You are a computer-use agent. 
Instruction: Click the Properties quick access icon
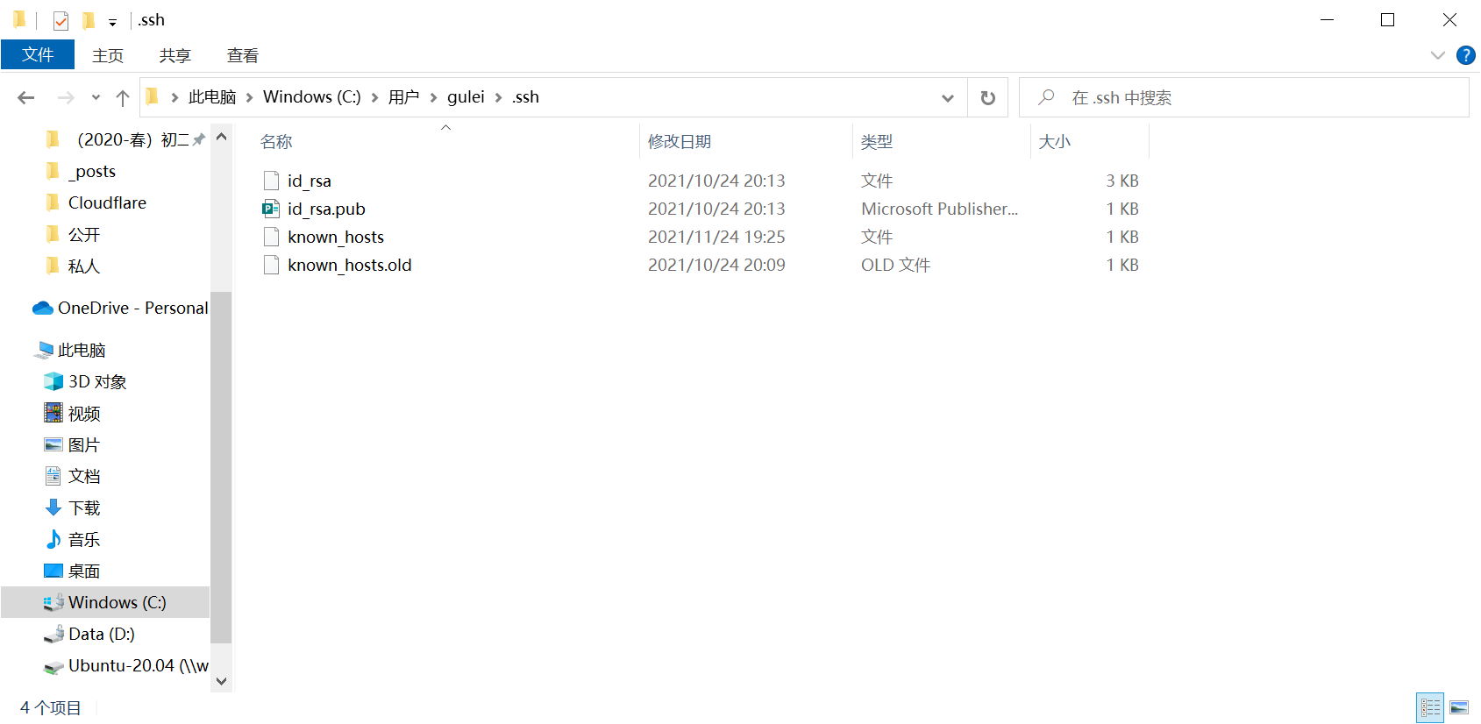point(61,20)
